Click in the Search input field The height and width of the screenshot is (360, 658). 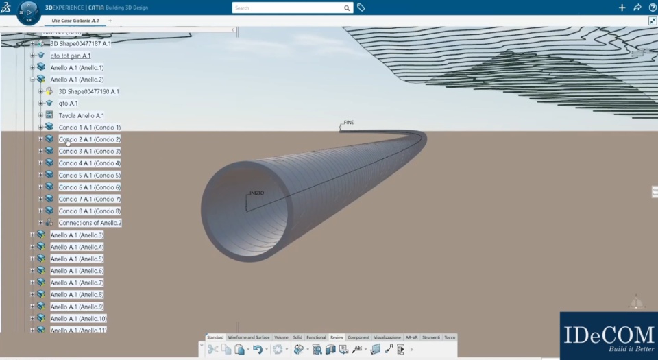(x=288, y=8)
